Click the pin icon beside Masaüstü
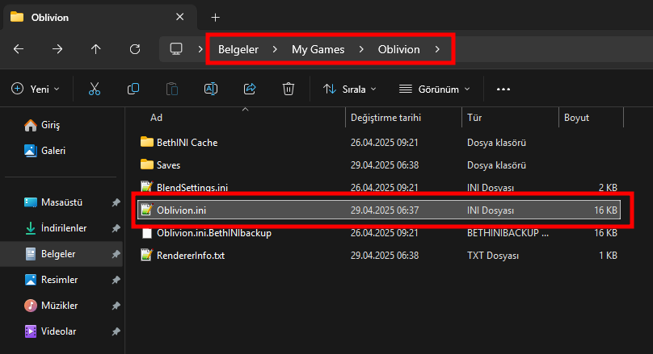The width and height of the screenshot is (653, 354). coord(116,202)
